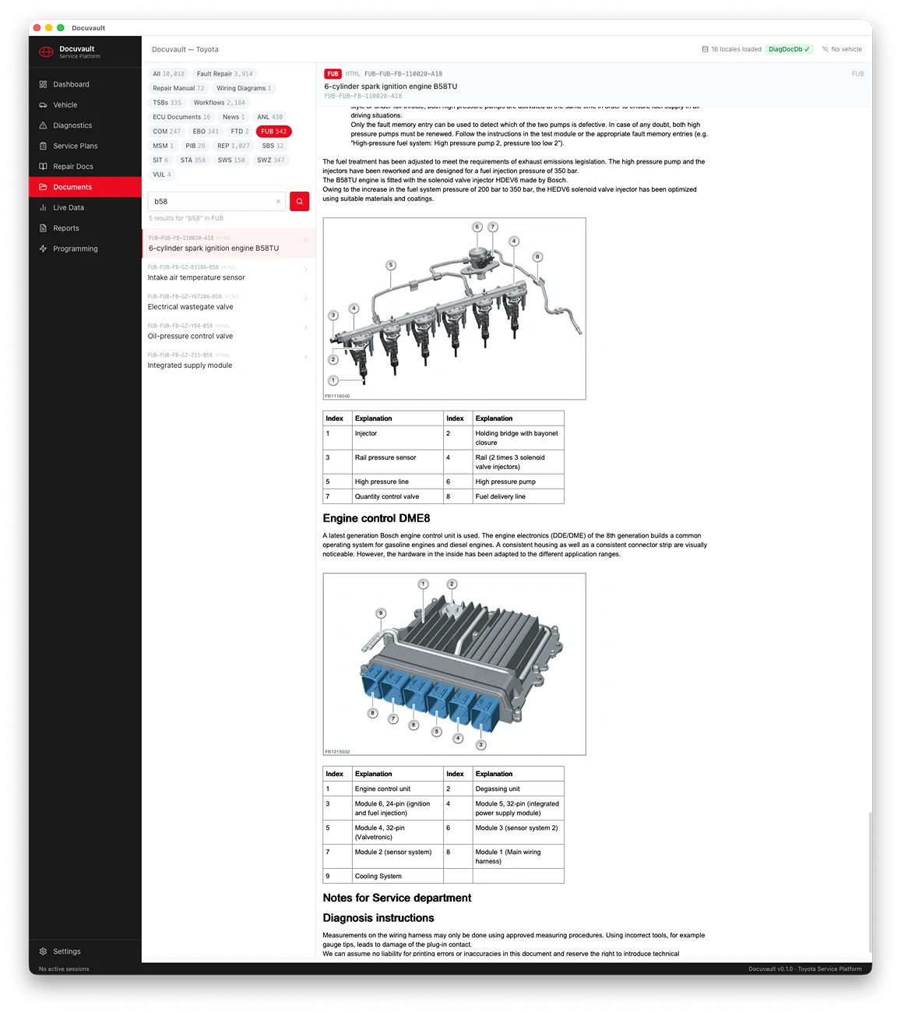Select the SWS 150 filter chip
The width and height of the screenshot is (901, 1013).
tap(231, 161)
